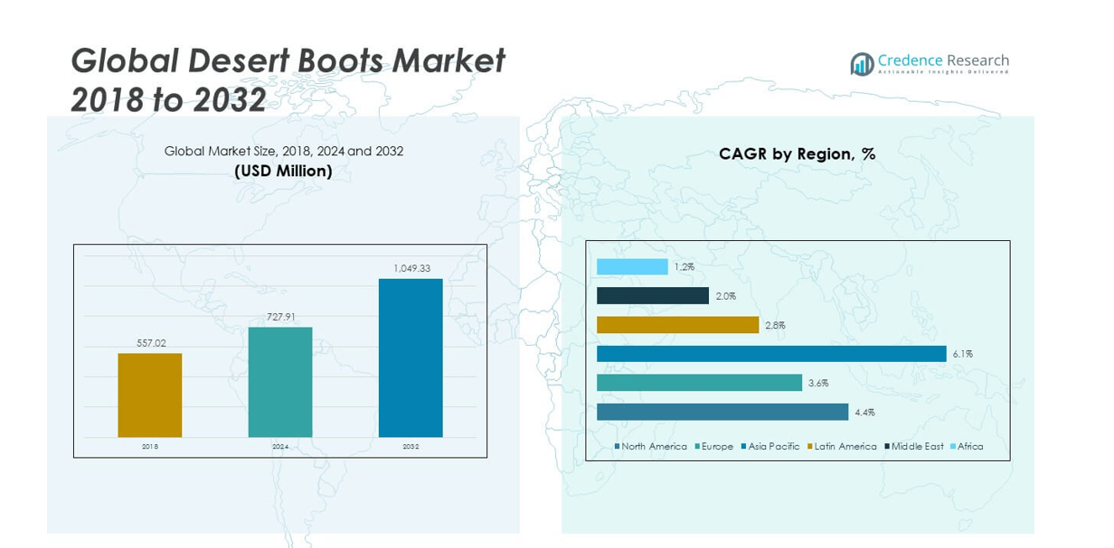
Task: Click the 4.4% North America CAGR bar
Action: (722, 412)
